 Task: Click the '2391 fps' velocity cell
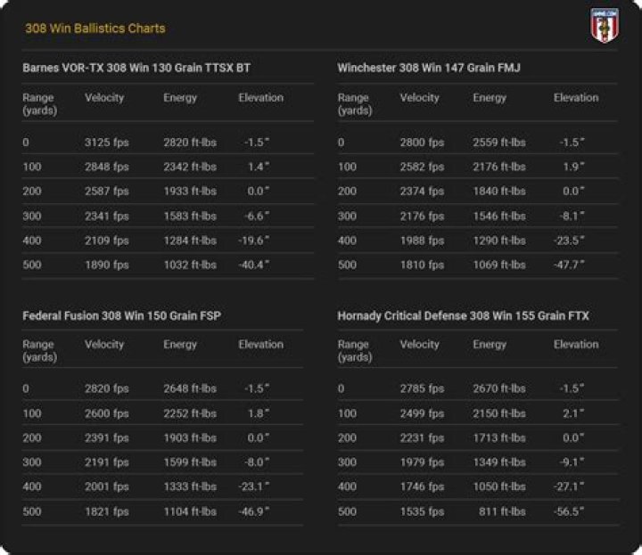[x=107, y=438]
